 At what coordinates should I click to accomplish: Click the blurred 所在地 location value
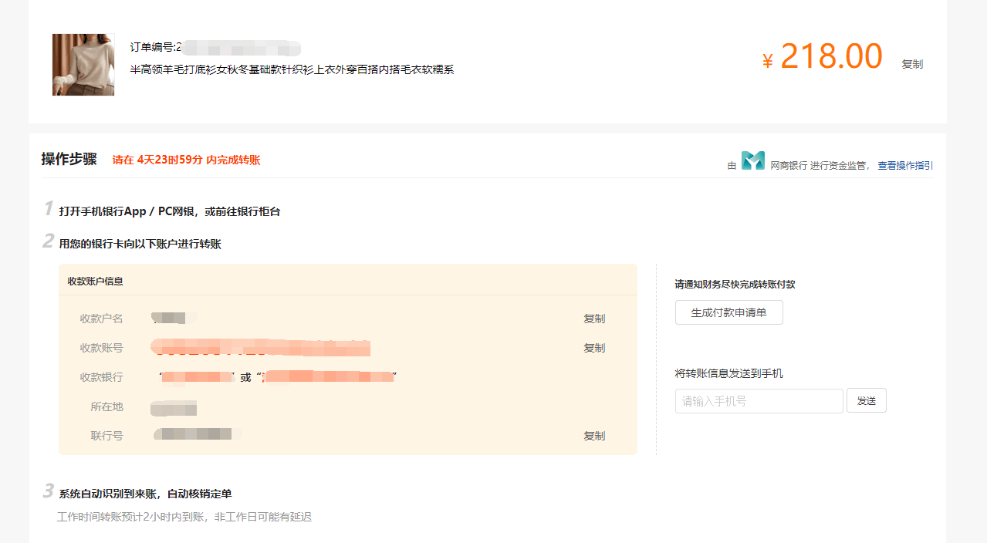(174, 407)
